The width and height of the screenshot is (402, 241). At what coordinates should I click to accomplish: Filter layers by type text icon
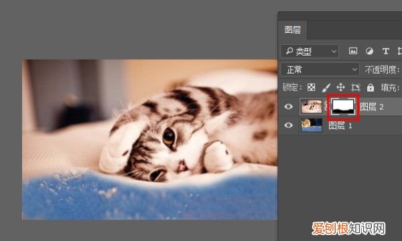[x=386, y=52]
